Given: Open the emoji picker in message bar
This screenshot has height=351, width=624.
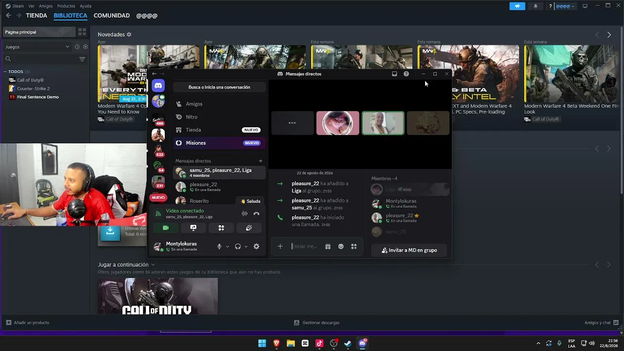Looking at the screenshot, I should point(341,247).
